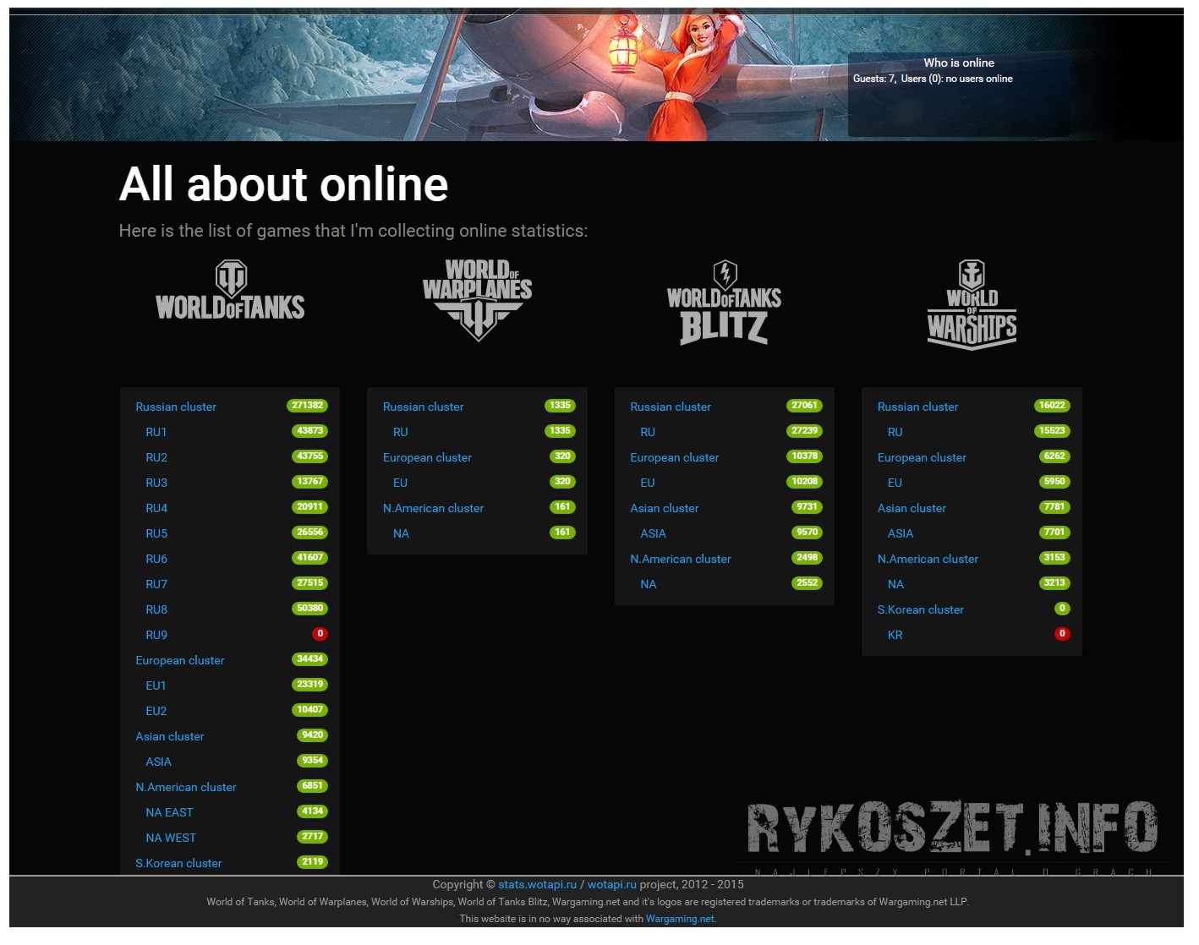This screenshot has width=1199, height=945.
Task: Click the red 0 badge beside KR
Action: 1062,634
